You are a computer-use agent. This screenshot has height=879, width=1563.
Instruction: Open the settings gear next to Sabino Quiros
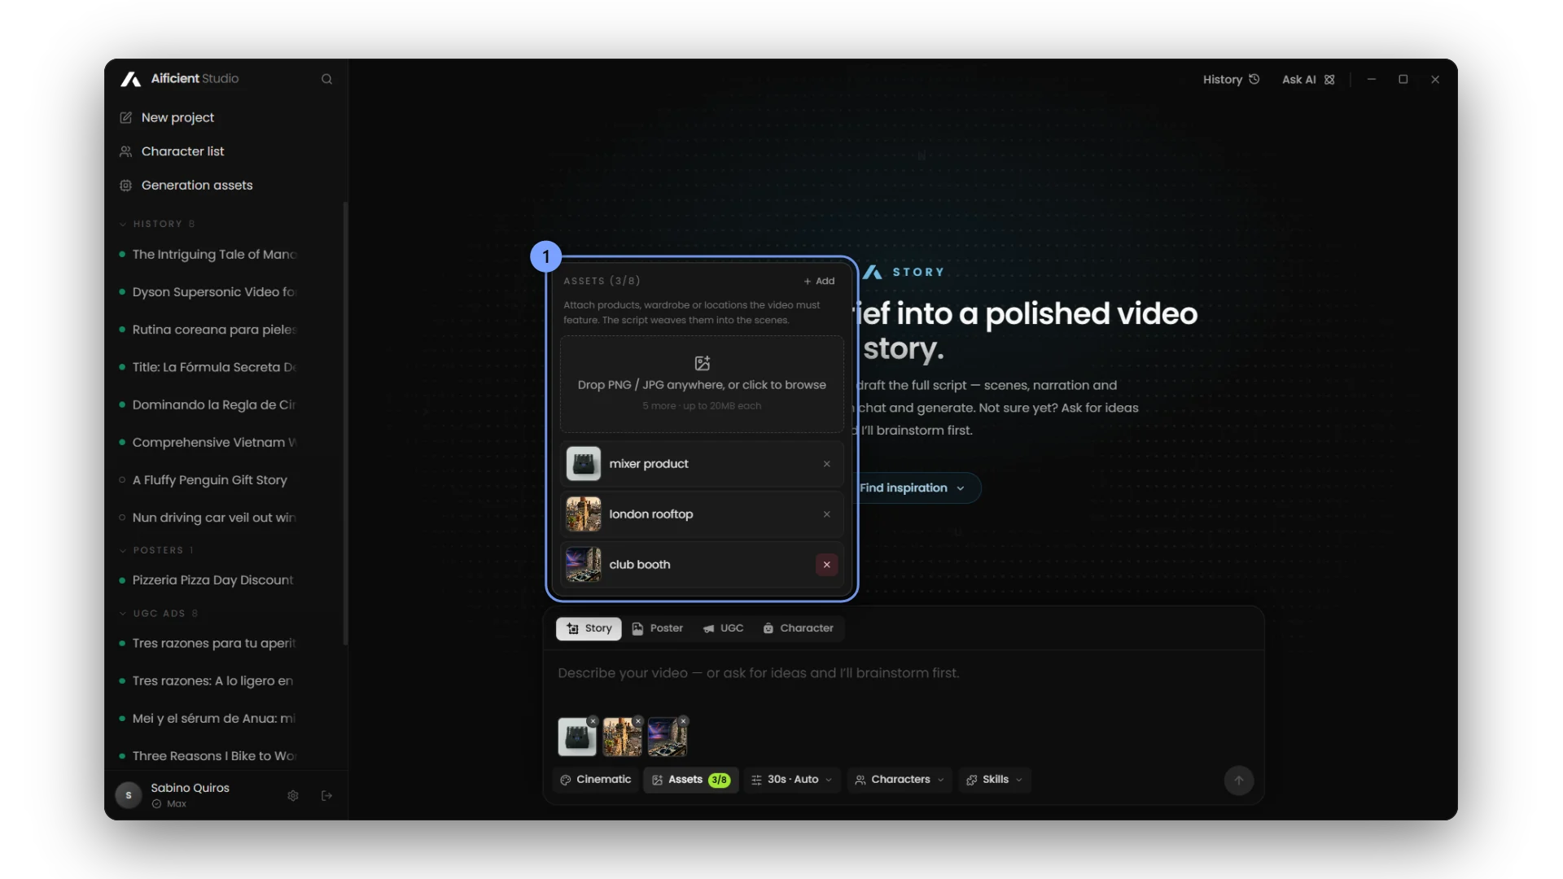[293, 795]
